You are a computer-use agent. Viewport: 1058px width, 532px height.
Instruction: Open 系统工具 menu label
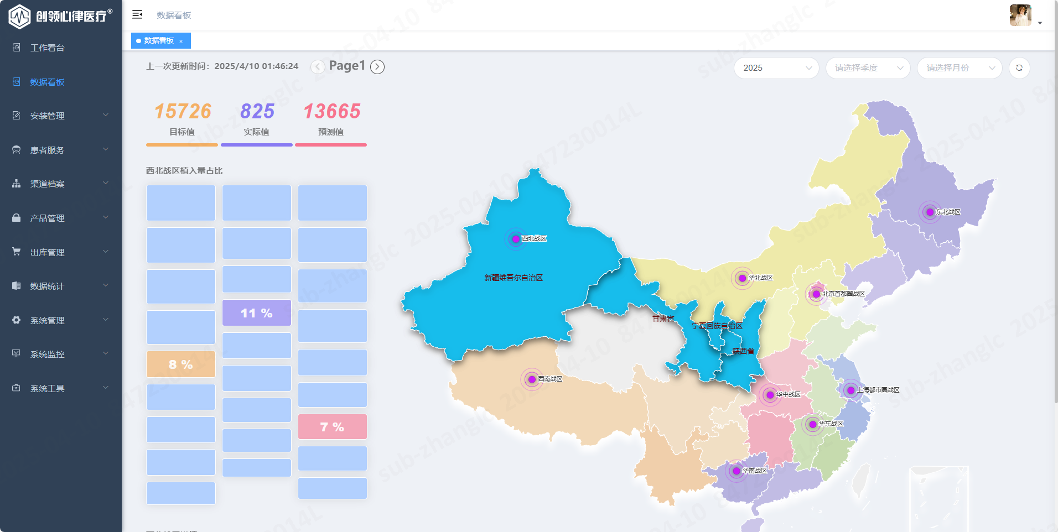[x=47, y=389]
